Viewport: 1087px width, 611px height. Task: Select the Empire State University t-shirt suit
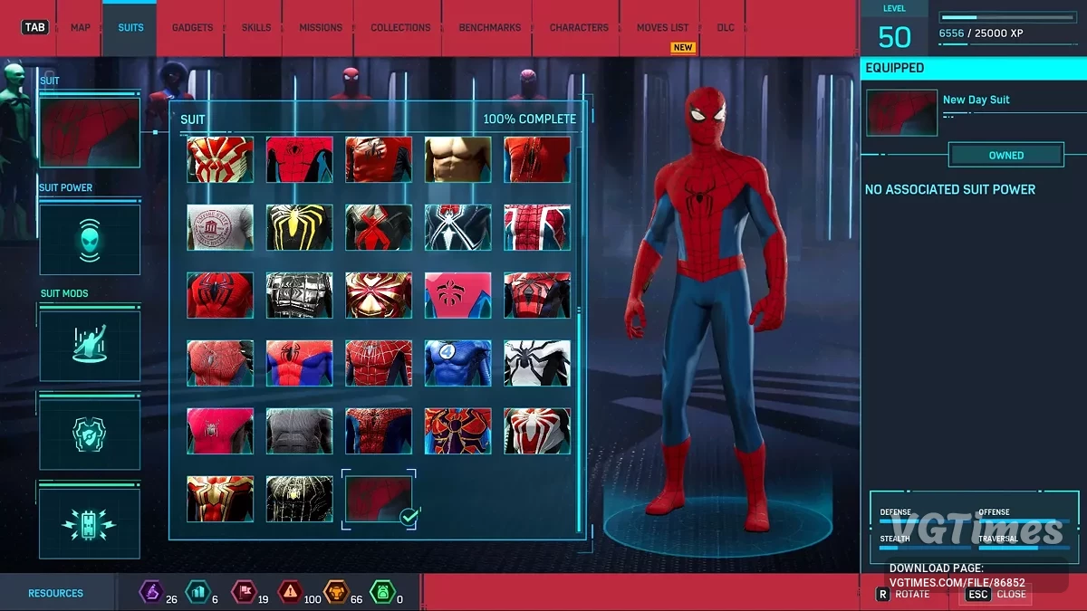[x=220, y=227]
